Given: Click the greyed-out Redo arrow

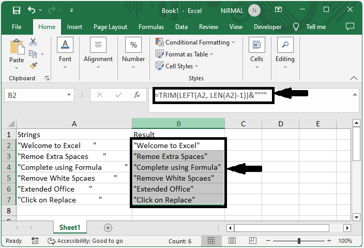Looking at the screenshot, I should coord(52,10).
